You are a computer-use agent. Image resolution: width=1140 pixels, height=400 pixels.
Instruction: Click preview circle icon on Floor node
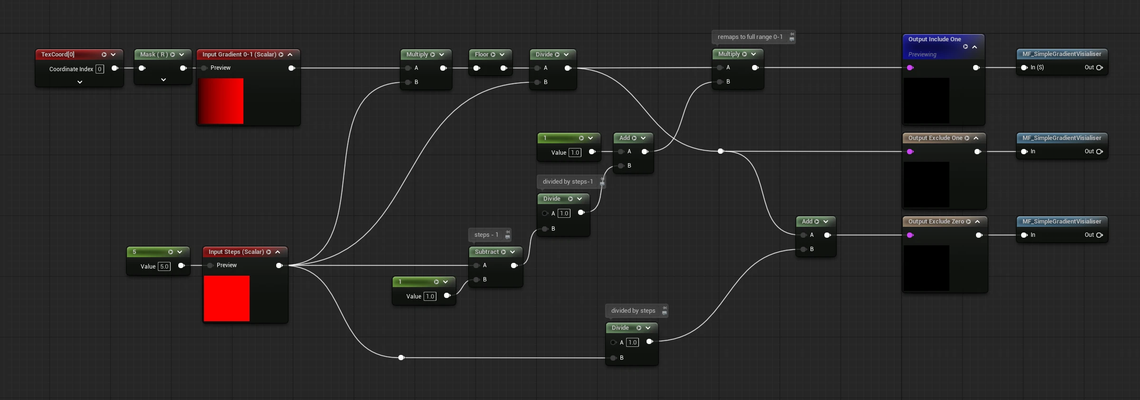point(493,55)
